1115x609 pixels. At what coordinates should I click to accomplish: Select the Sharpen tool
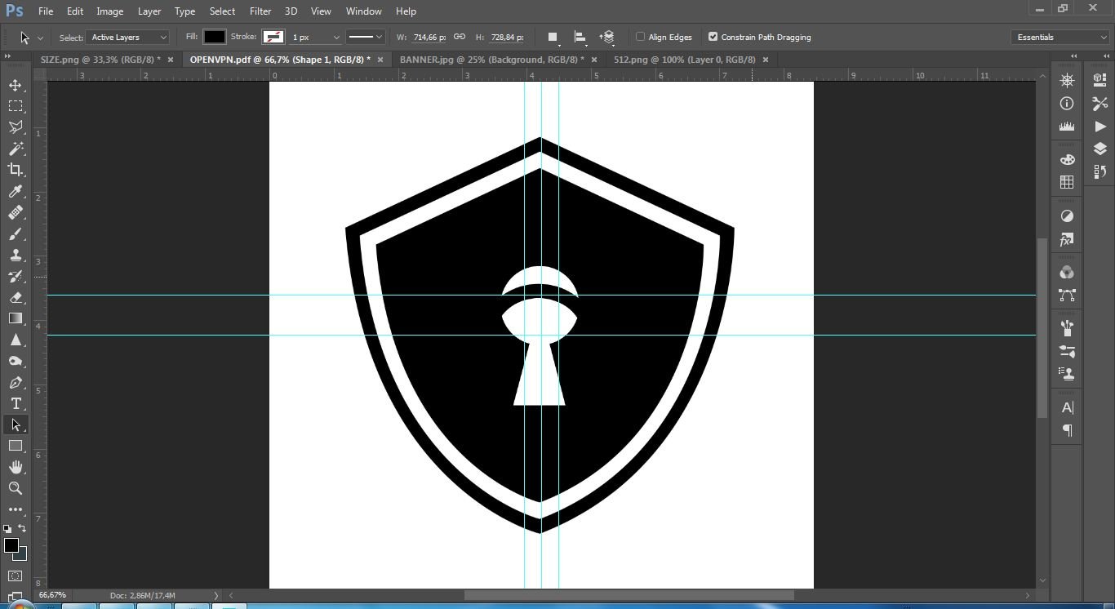click(x=16, y=340)
